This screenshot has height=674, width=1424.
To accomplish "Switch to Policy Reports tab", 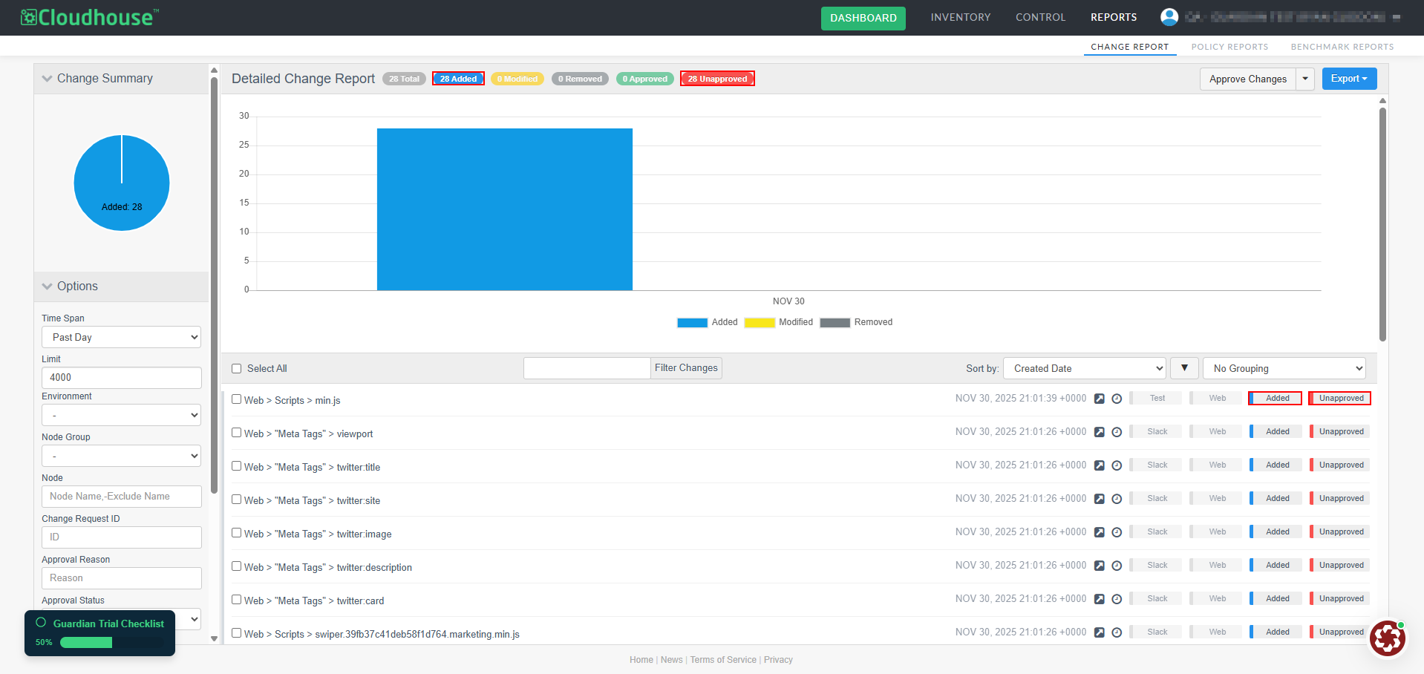I will (x=1229, y=47).
